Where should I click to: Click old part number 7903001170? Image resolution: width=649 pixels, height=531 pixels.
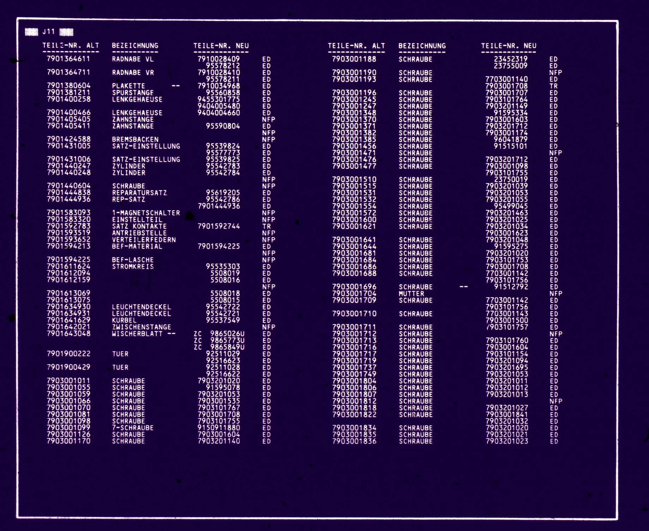tap(68, 441)
